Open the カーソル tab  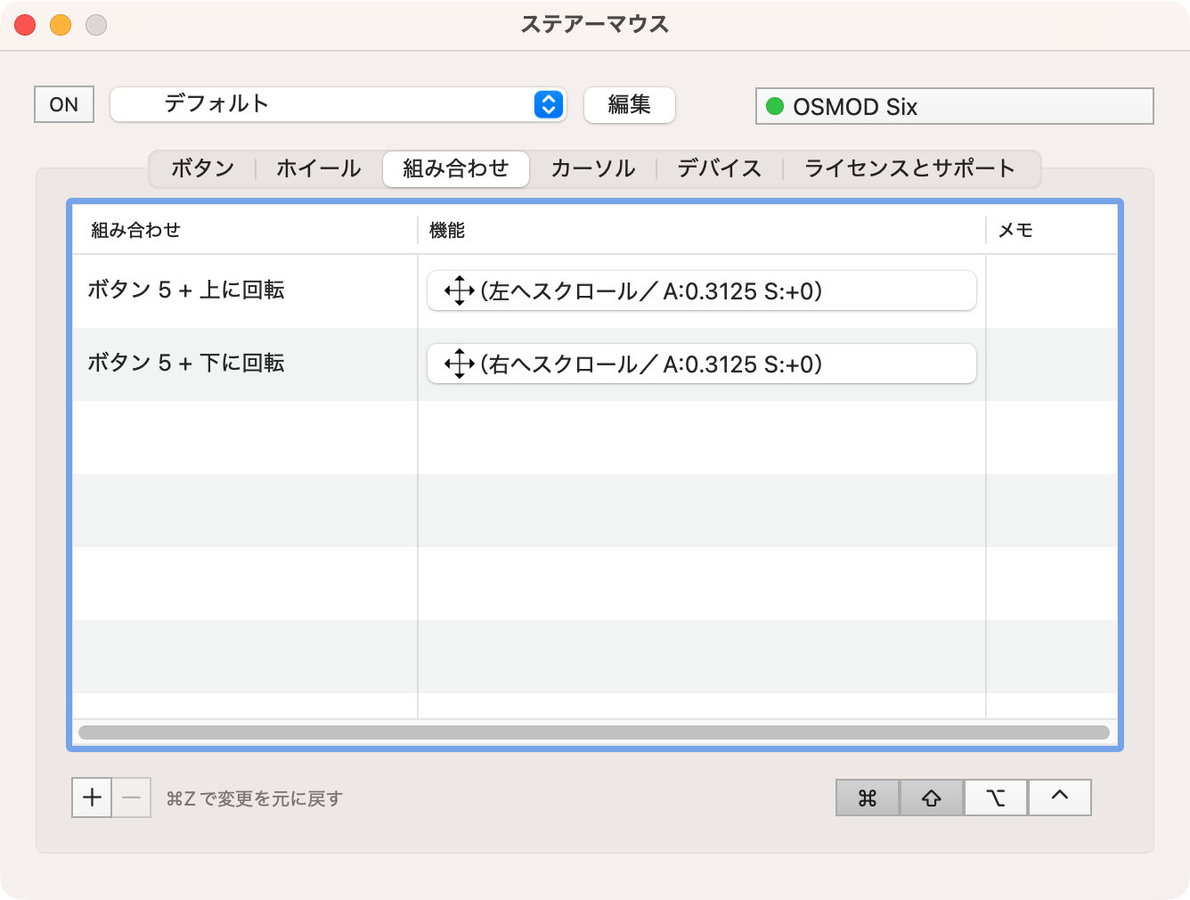click(593, 168)
